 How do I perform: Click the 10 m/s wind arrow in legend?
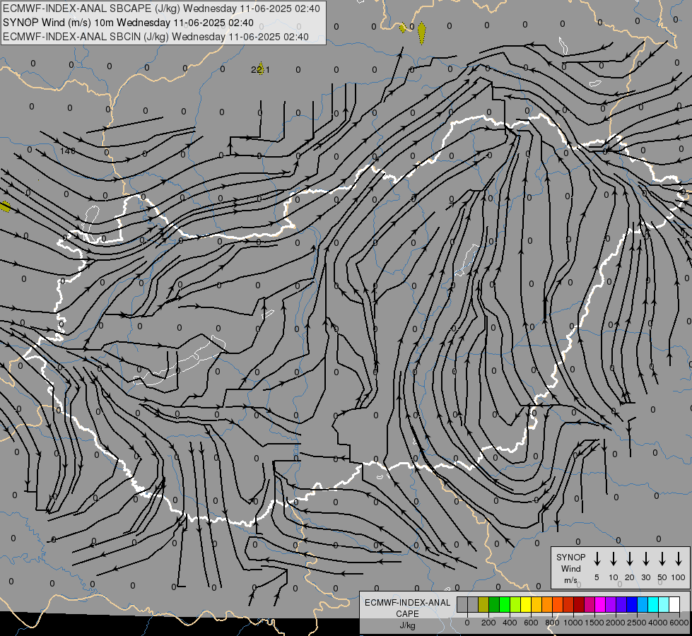point(613,558)
